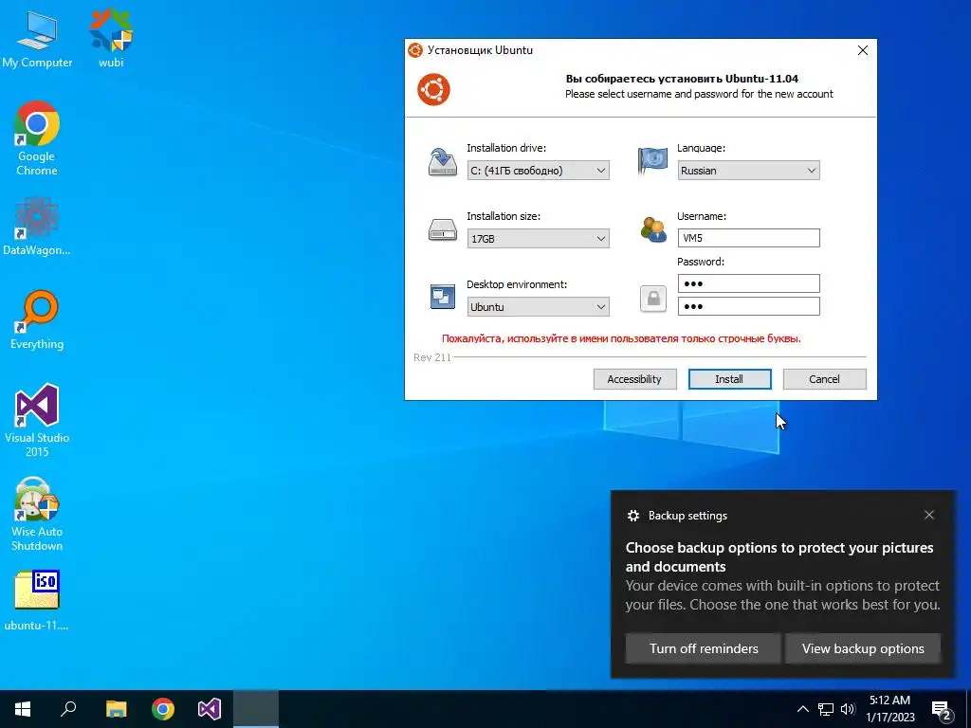Image resolution: width=971 pixels, height=728 pixels.
Task: Click Turn off reminders in notification
Action: click(x=704, y=648)
